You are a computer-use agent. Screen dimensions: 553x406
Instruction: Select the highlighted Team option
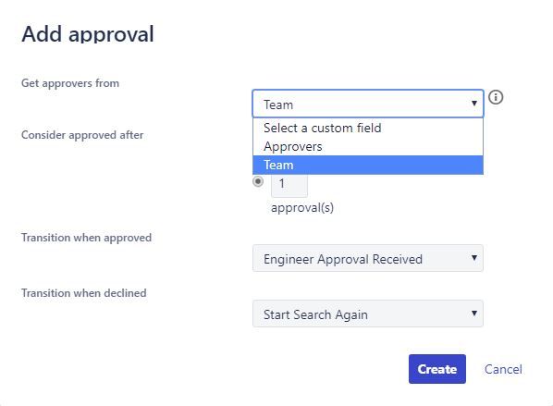point(368,165)
